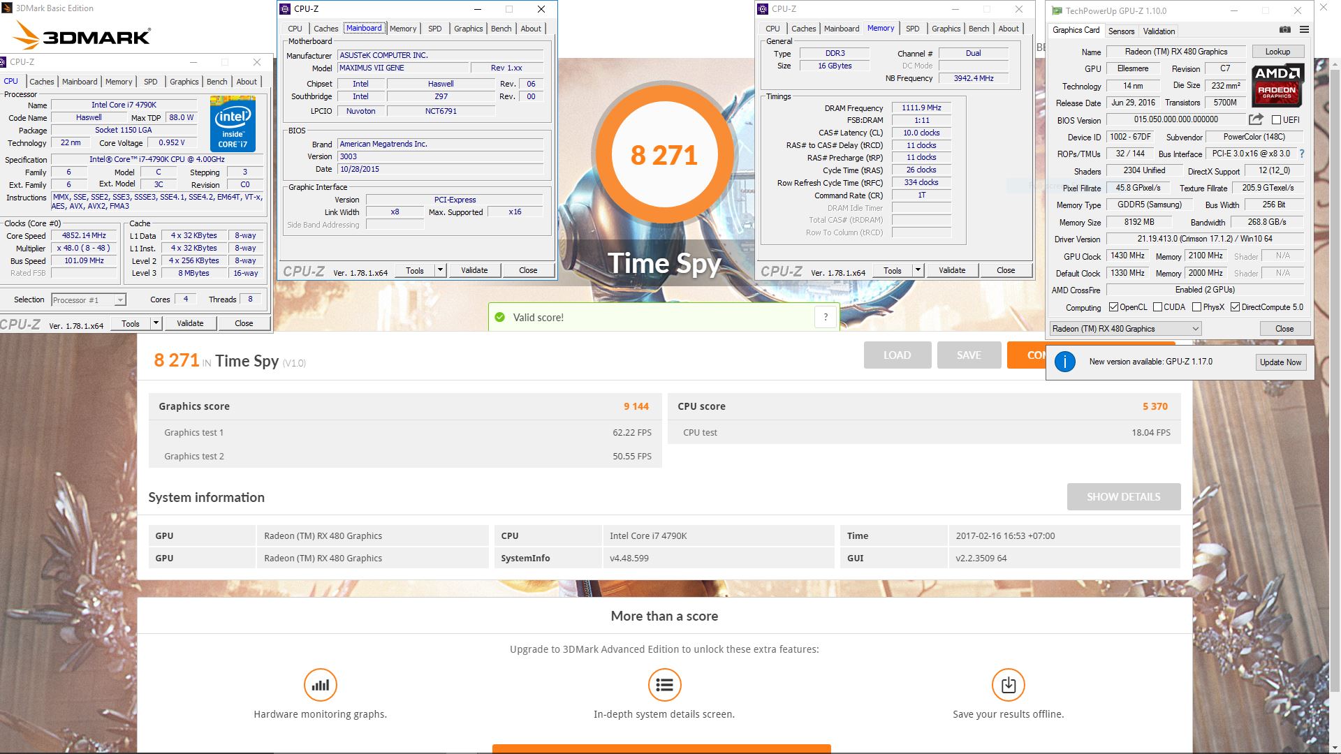Toggle the UEFI checkbox in GPU-Z
1341x754 pixels.
point(1276,120)
